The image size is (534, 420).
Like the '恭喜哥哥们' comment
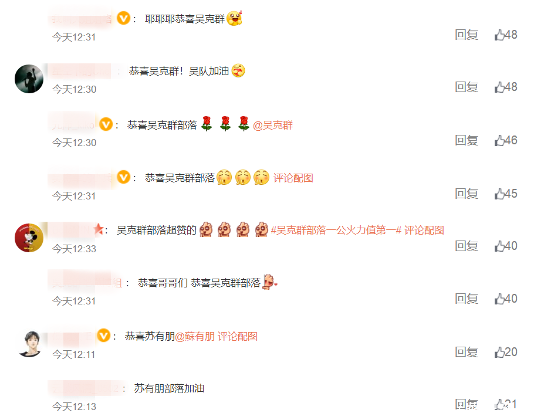click(506, 299)
